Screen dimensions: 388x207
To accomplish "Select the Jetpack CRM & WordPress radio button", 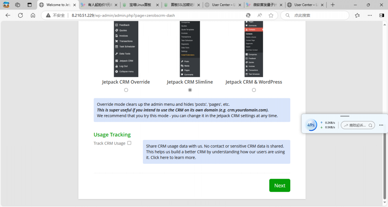I will (x=254, y=90).
